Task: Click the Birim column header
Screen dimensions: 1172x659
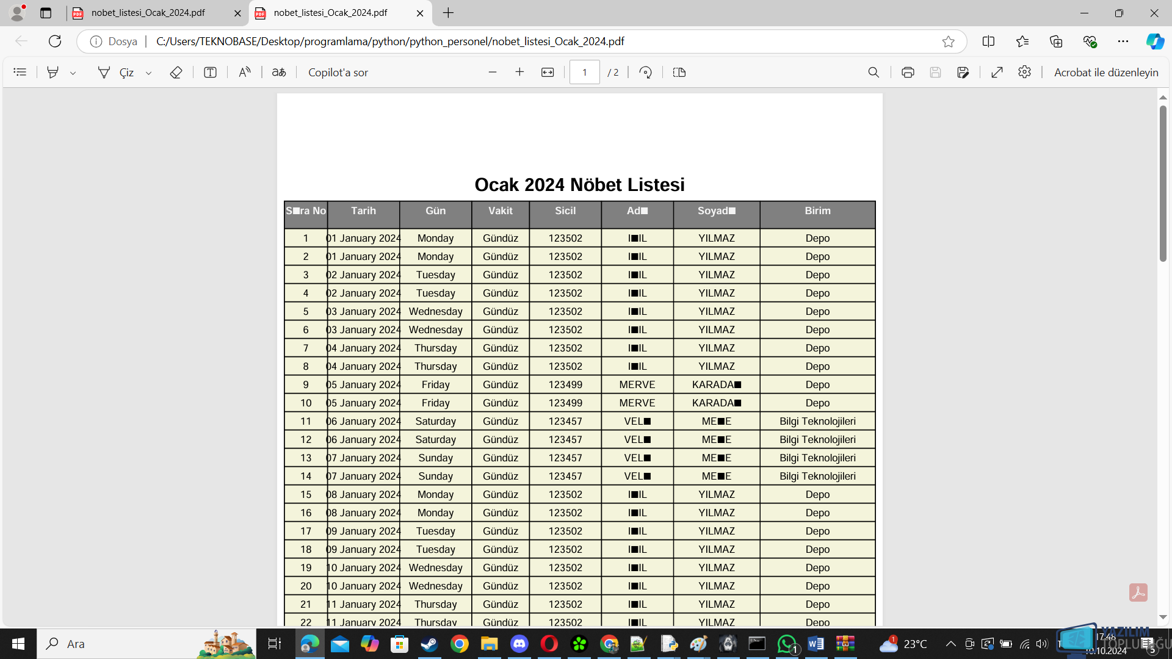Action: (817, 211)
